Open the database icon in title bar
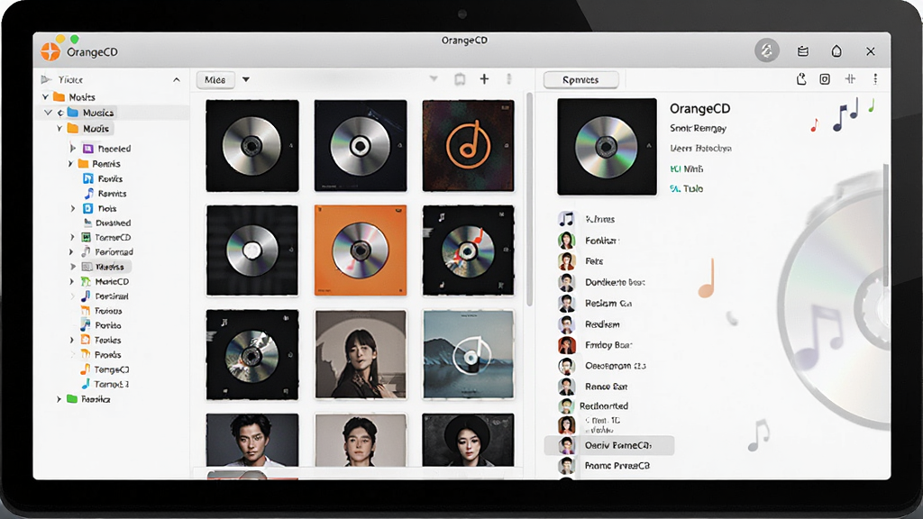 tap(803, 51)
